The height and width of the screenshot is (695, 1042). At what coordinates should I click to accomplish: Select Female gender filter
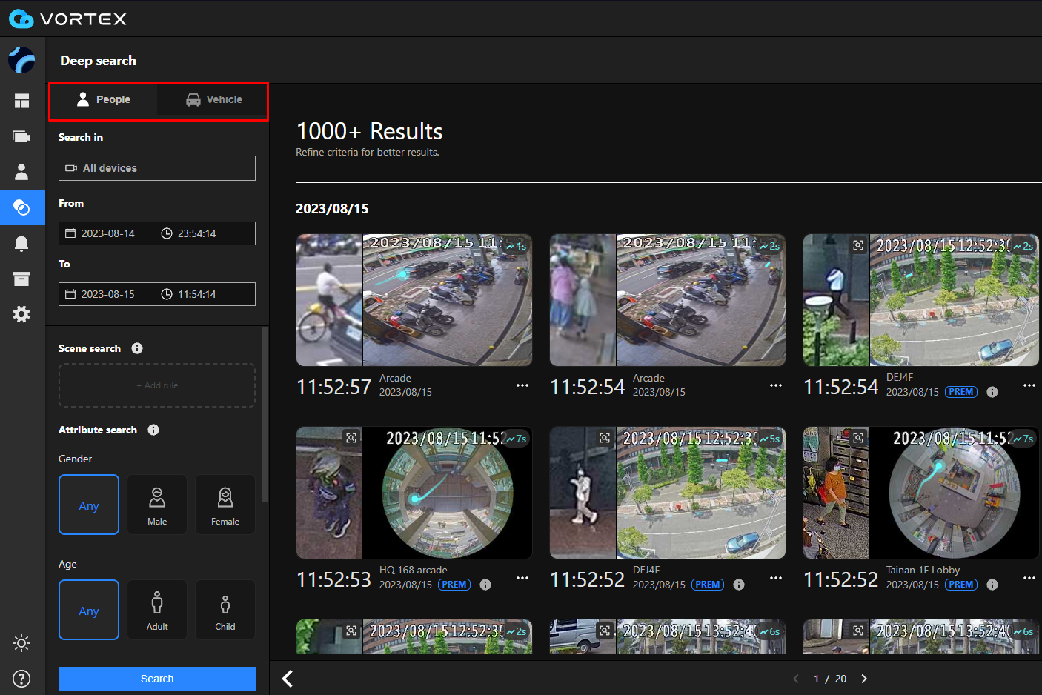coord(225,505)
